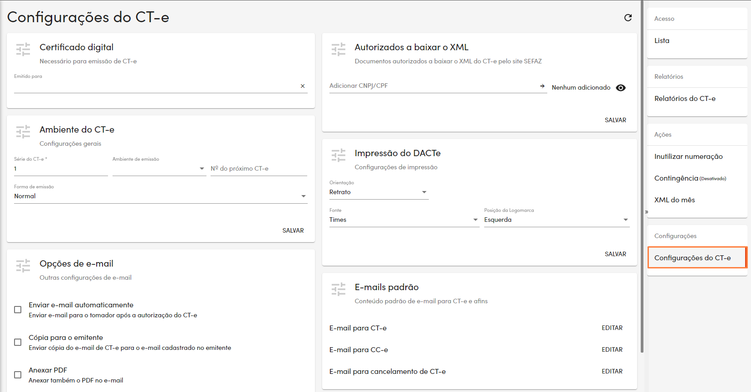Save the Ambiente do CT-e settings
This screenshot has width=751, height=392.
click(293, 230)
